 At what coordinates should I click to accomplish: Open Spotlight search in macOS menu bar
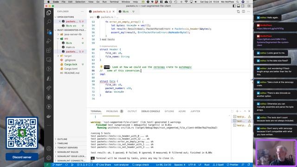coord(238,2)
